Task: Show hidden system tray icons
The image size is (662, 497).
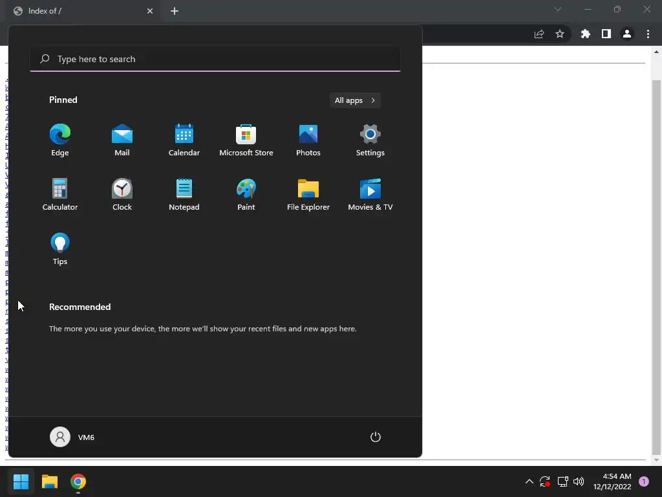Action: point(529,481)
